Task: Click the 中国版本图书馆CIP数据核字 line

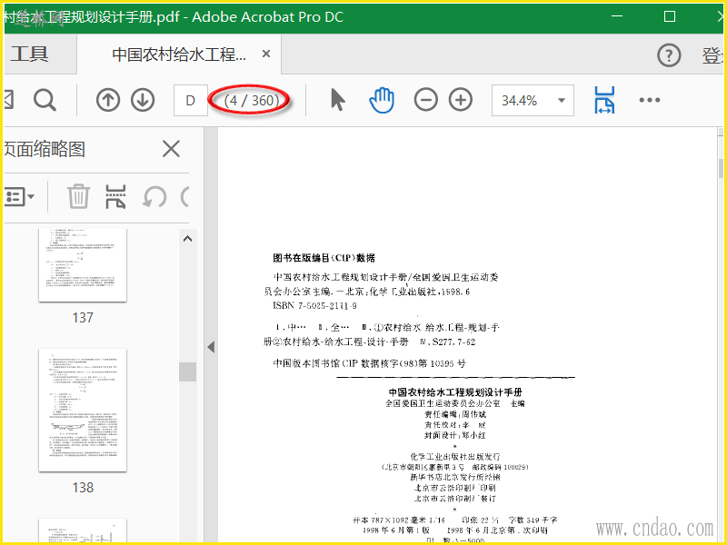Action: 369,363
